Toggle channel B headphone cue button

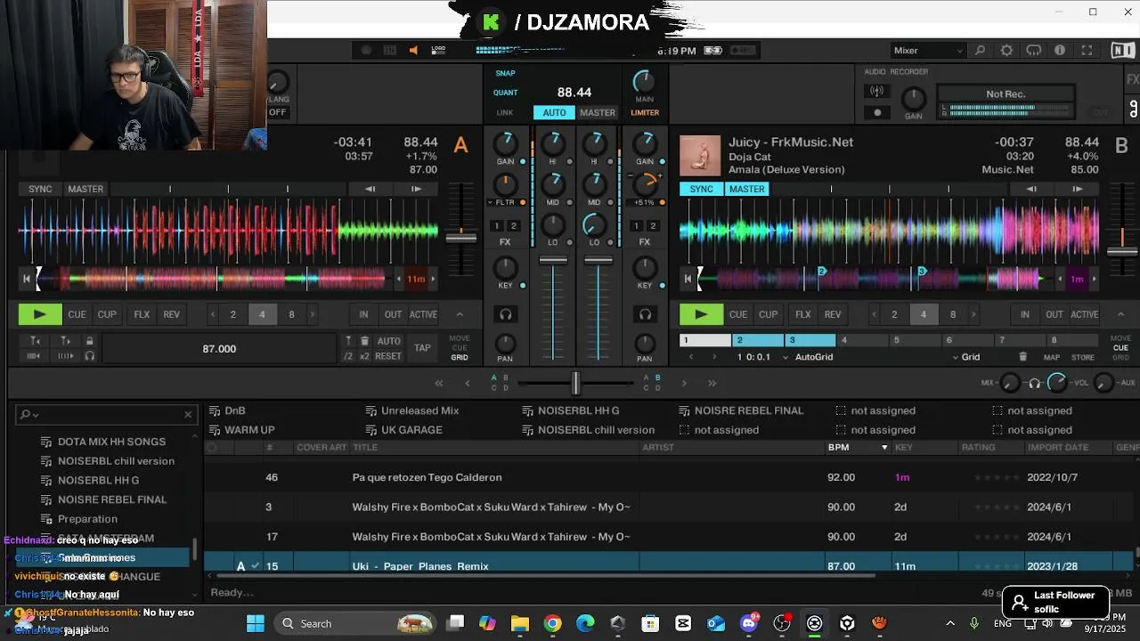(645, 314)
